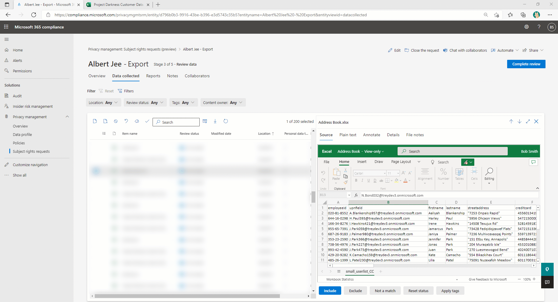Open the Review status: Any filter dropdown
Image resolution: width=558 pixels, height=302 pixels.
pos(145,103)
